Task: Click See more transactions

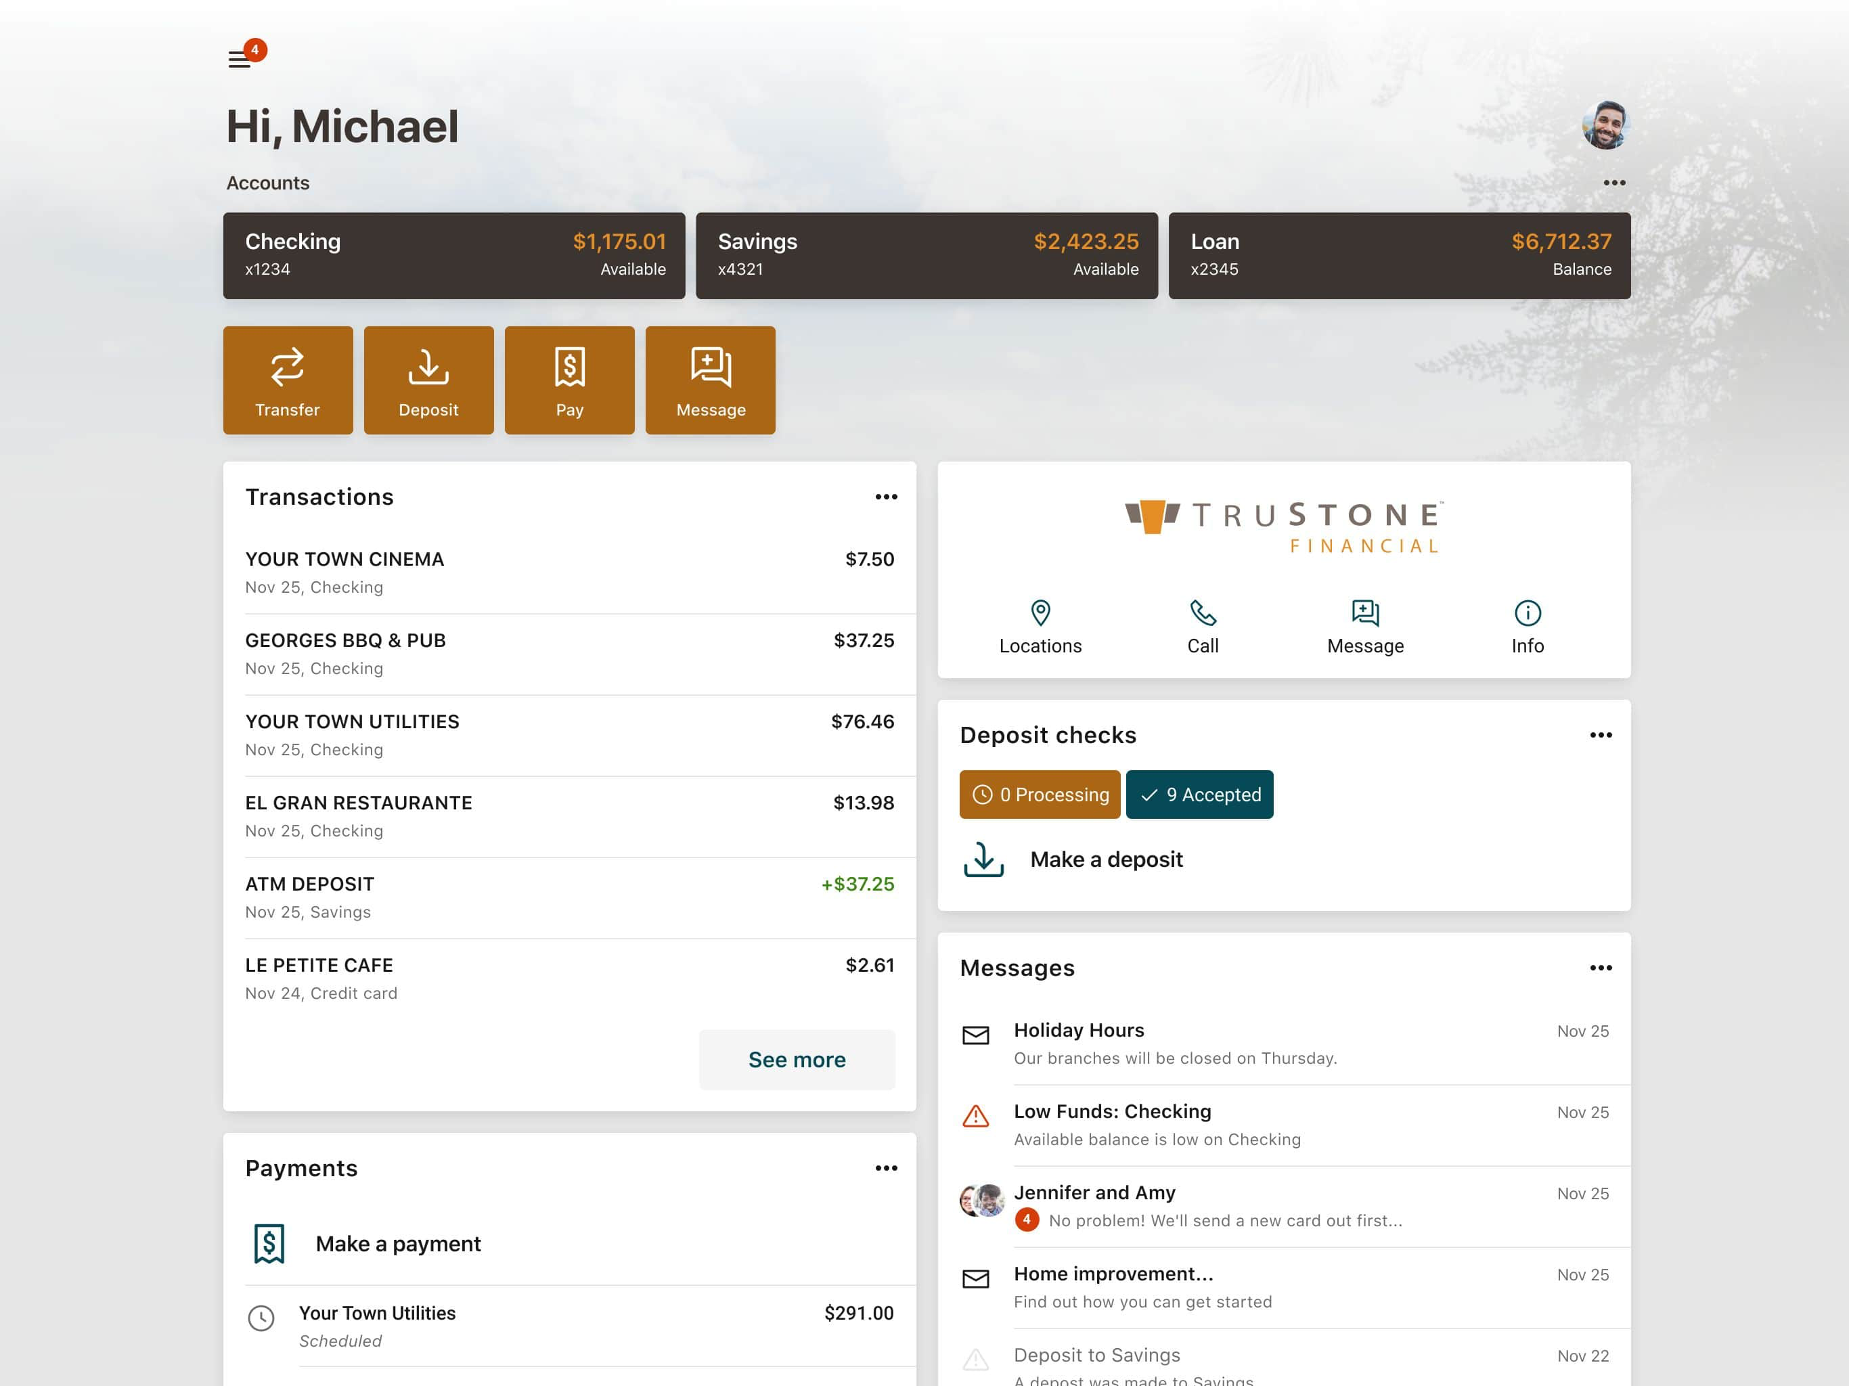Action: (x=797, y=1059)
